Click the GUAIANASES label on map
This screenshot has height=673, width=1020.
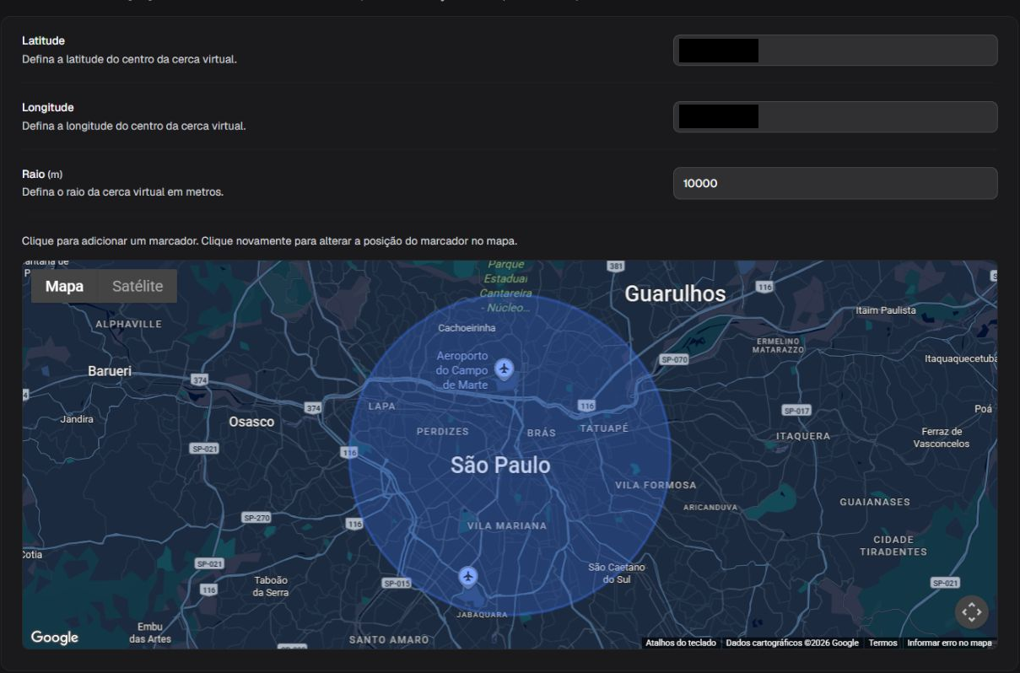875,502
